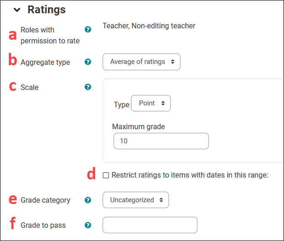Click the Aggregate type help icon

[x=88, y=62]
